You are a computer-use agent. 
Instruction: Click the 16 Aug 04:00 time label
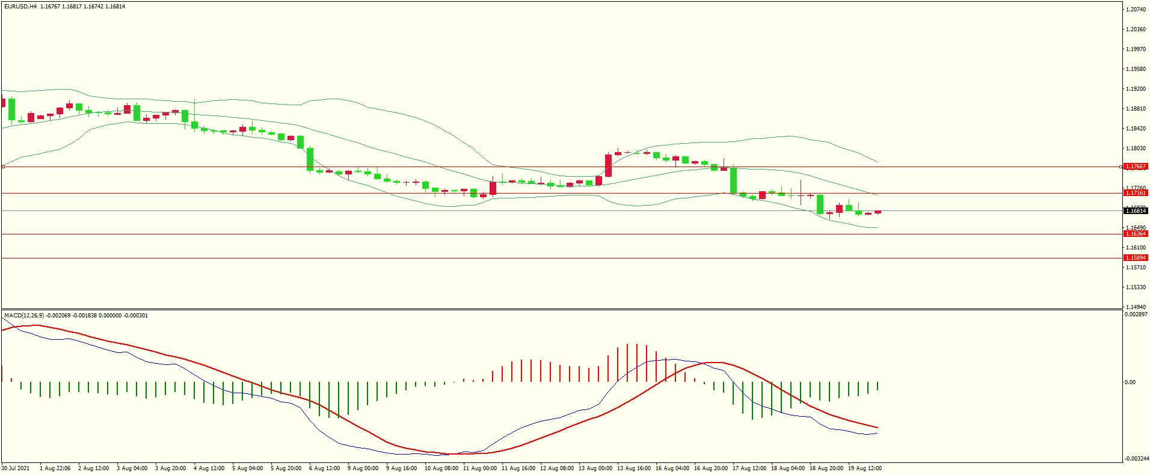point(672,468)
